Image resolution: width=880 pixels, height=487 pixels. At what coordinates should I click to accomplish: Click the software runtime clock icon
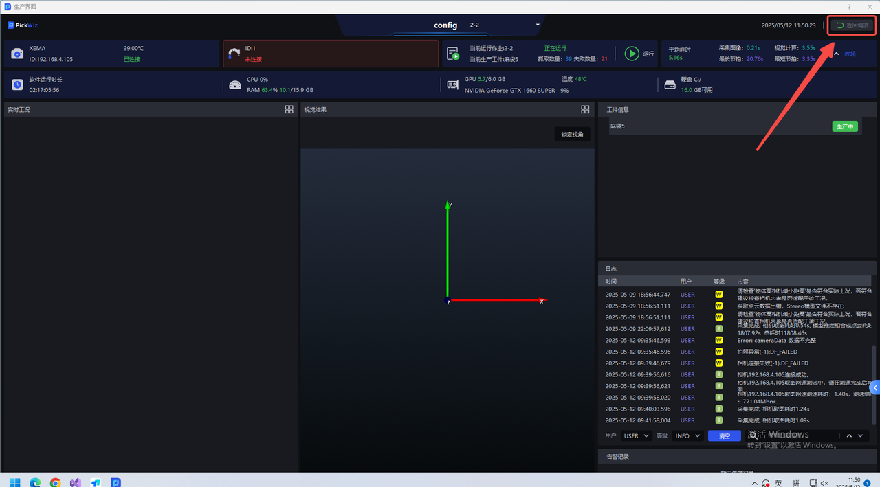(x=17, y=84)
